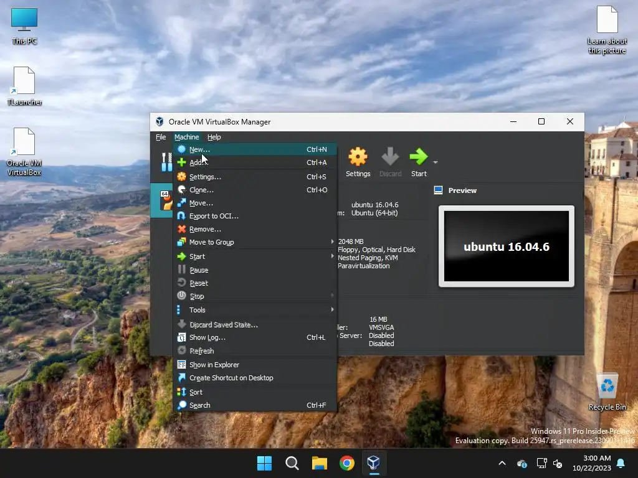Image resolution: width=638 pixels, height=478 pixels.
Task: Select Learn about this picture icon
Action: (607, 30)
